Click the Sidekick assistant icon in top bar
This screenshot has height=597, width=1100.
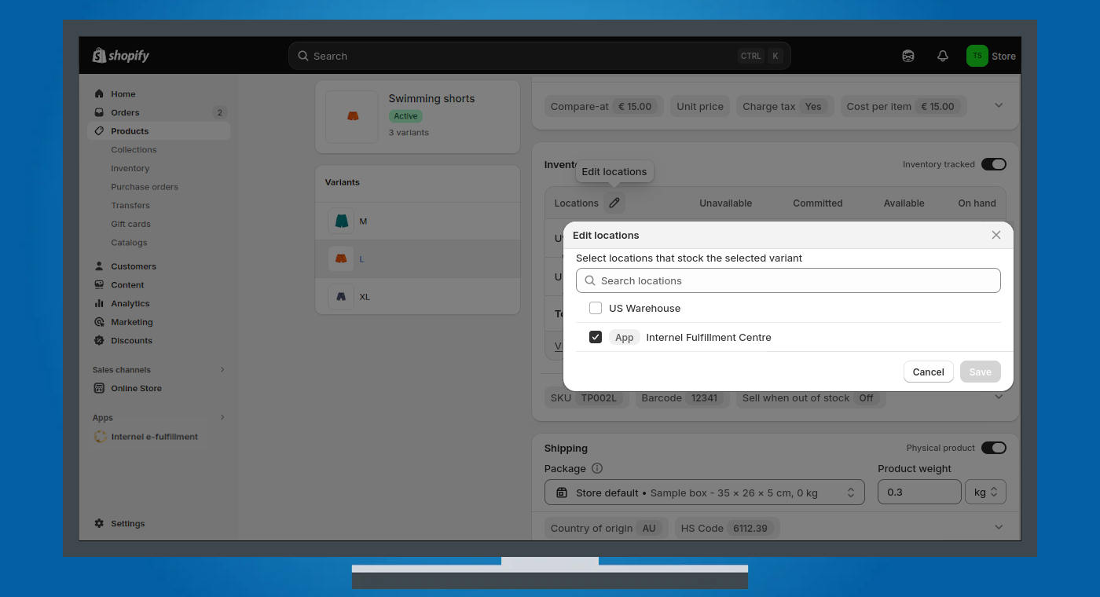908,56
